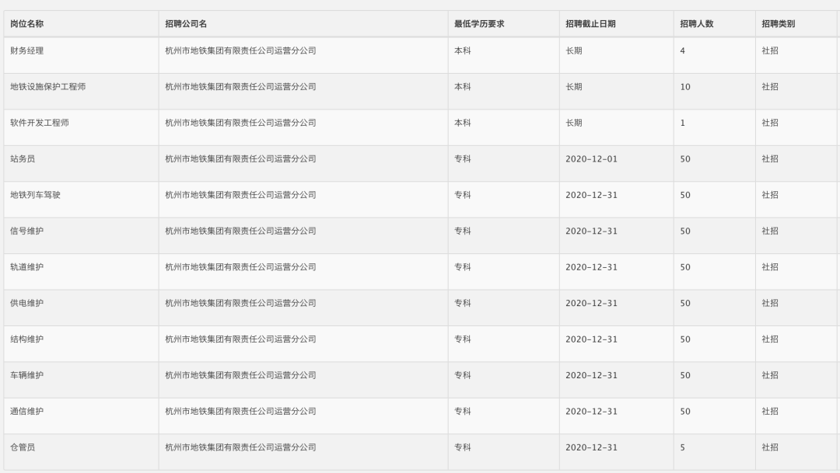The image size is (840, 473).
Task: Select company name in 车辆维护 row
Action: (240, 376)
